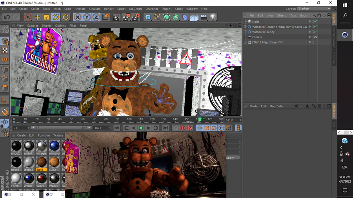Toggle Autokeying button
353x198 pixels.
click(x=182, y=128)
